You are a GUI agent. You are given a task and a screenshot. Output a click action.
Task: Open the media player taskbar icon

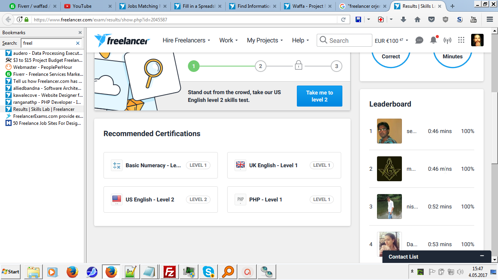click(x=52, y=271)
